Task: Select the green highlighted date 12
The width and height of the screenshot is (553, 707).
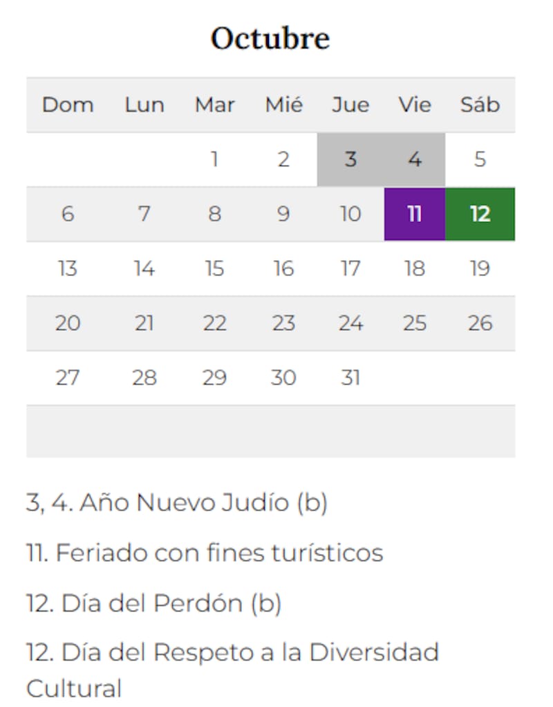Action: point(480,214)
